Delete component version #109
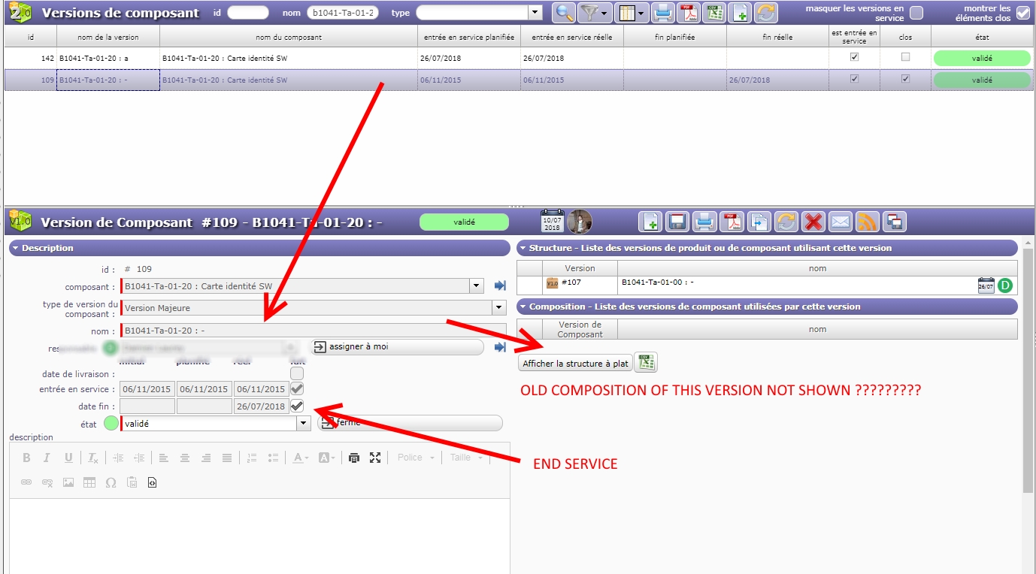The width and height of the screenshot is (1036, 574). click(x=813, y=222)
